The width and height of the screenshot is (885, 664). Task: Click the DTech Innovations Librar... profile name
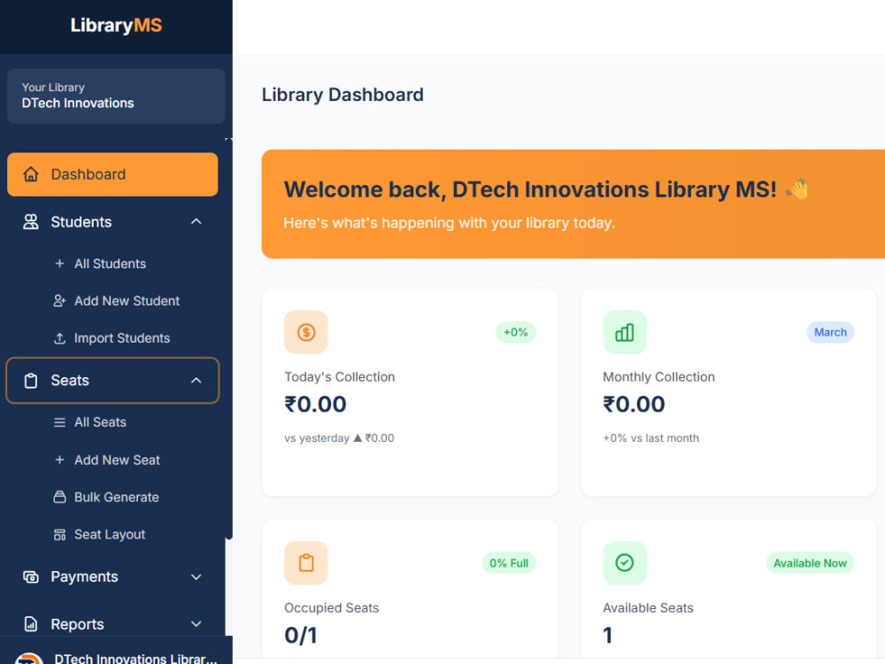(x=135, y=659)
